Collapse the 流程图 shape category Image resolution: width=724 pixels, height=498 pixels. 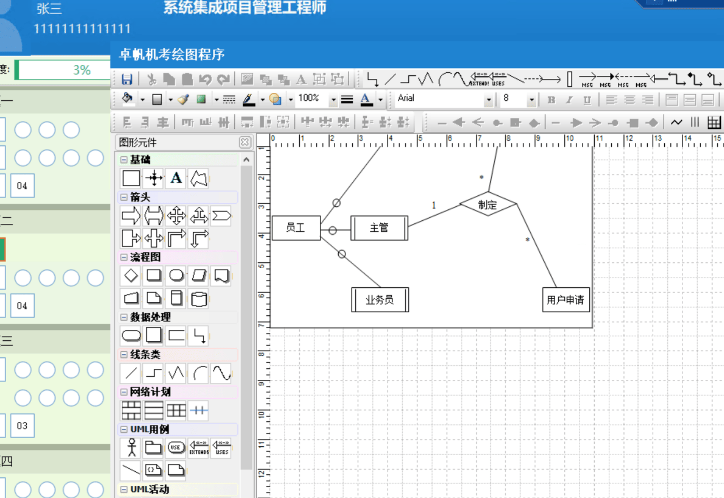click(124, 257)
